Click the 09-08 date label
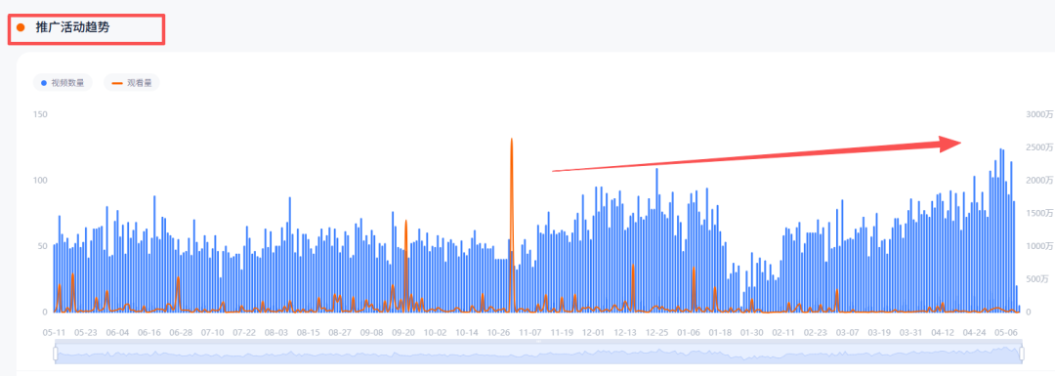This screenshot has width=1055, height=376. (371, 332)
